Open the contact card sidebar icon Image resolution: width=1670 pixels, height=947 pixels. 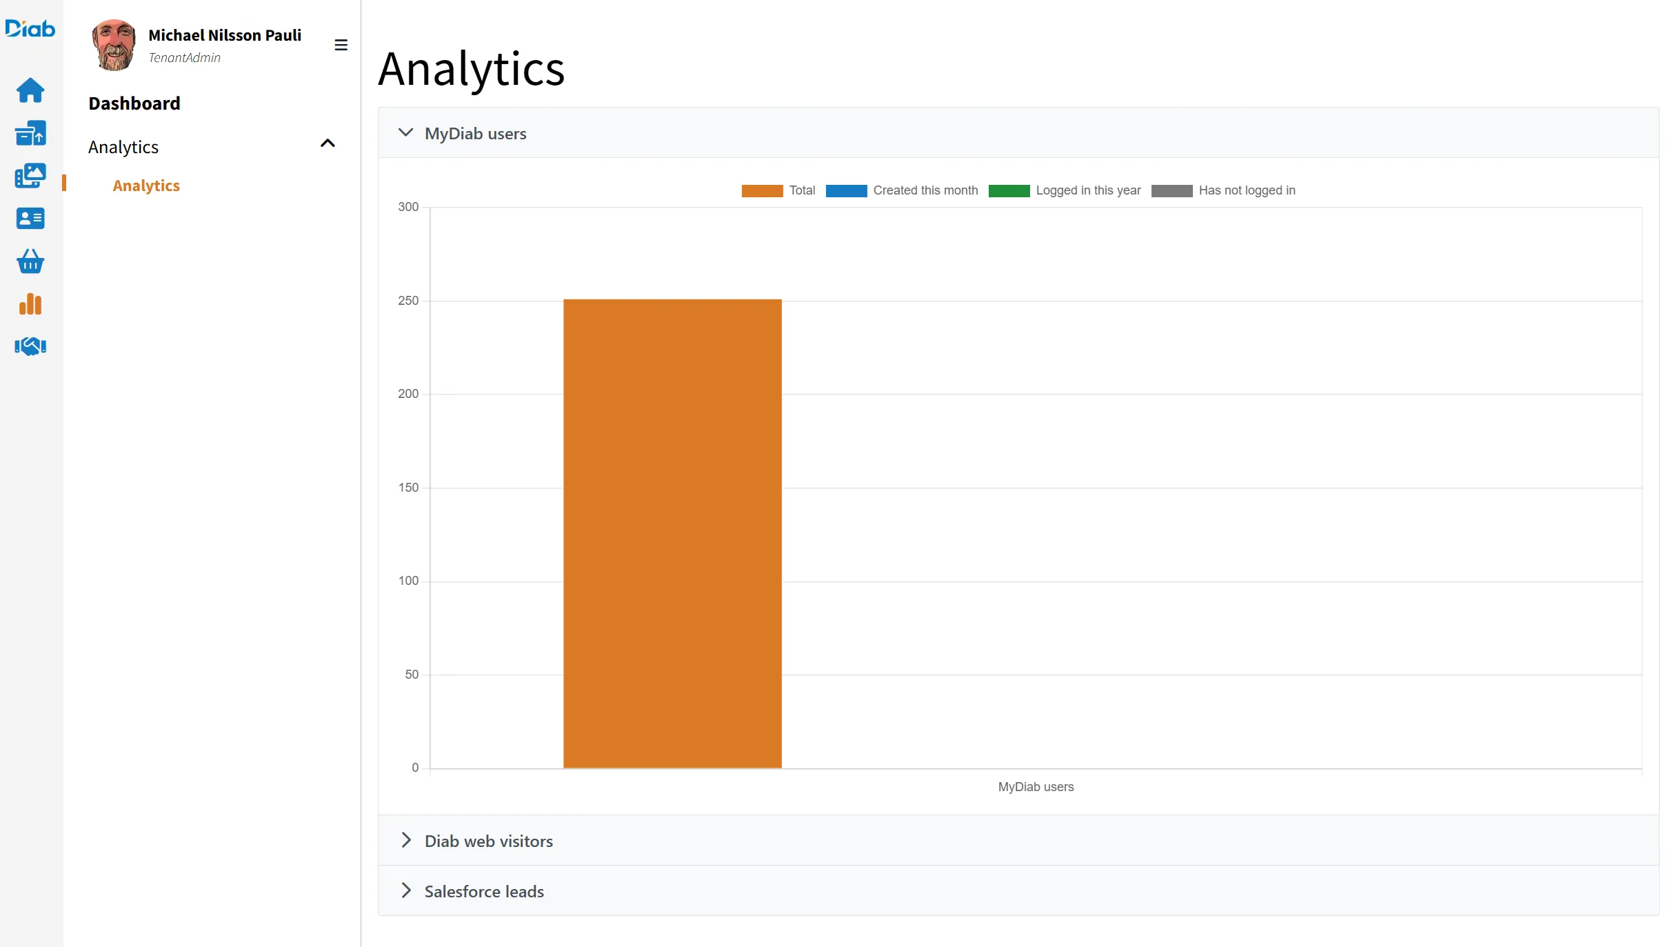30,219
